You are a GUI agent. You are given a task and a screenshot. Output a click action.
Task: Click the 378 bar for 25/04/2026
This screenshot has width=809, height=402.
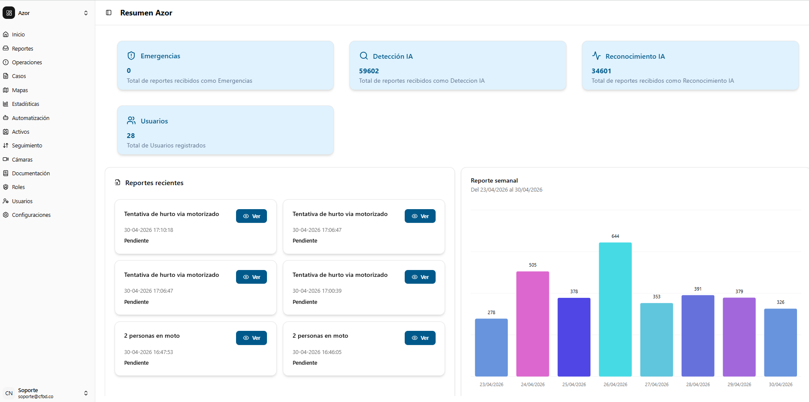574,337
